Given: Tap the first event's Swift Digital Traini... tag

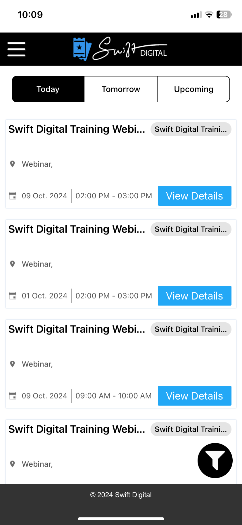Looking at the screenshot, I should tap(191, 129).
